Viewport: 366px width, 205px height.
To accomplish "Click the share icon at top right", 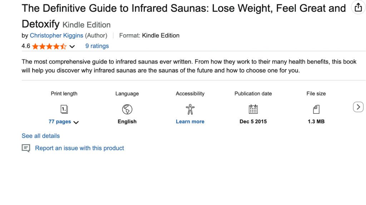I will [x=358, y=7].
